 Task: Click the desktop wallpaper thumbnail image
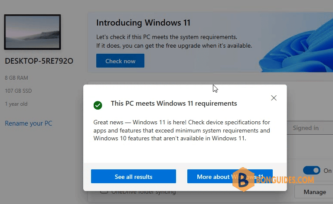(33, 32)
